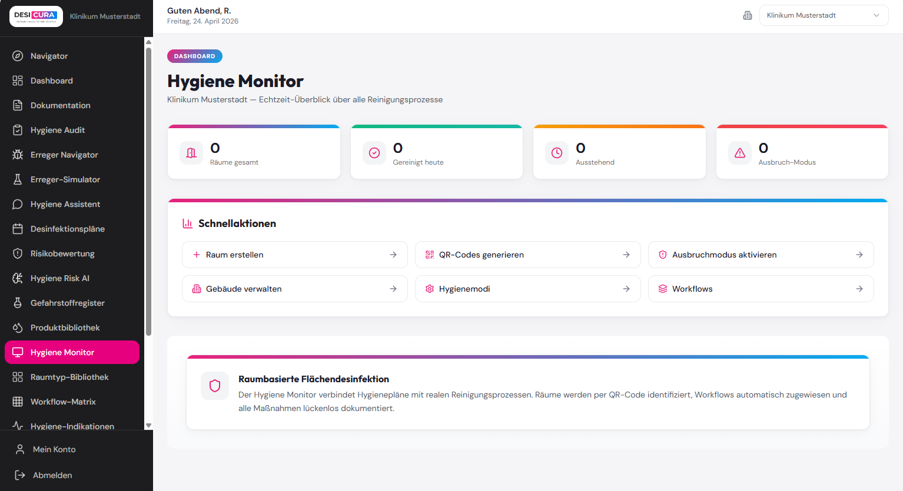
Task: Open the Hygiene Monitor menu item
Action: point(72,352)
